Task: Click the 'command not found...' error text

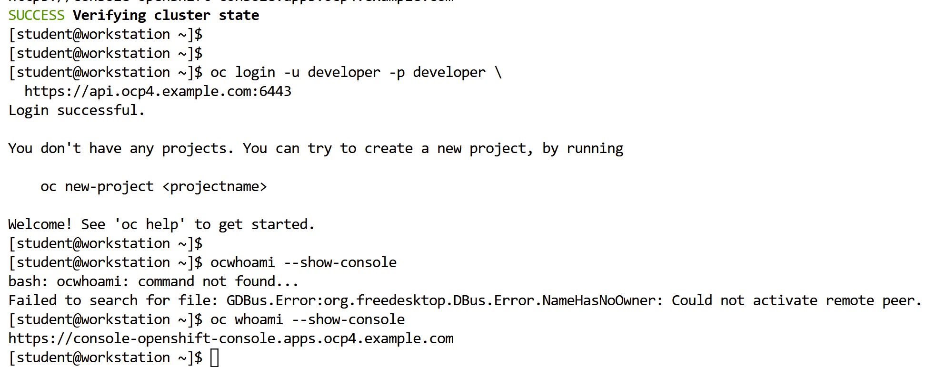Action: coord(218,281)
